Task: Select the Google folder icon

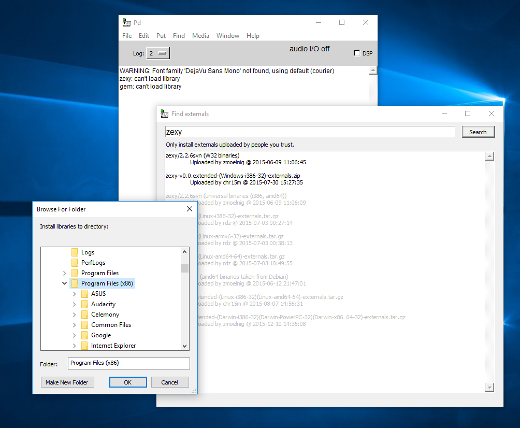Action: pyautogui.click(x=85, y=335)
